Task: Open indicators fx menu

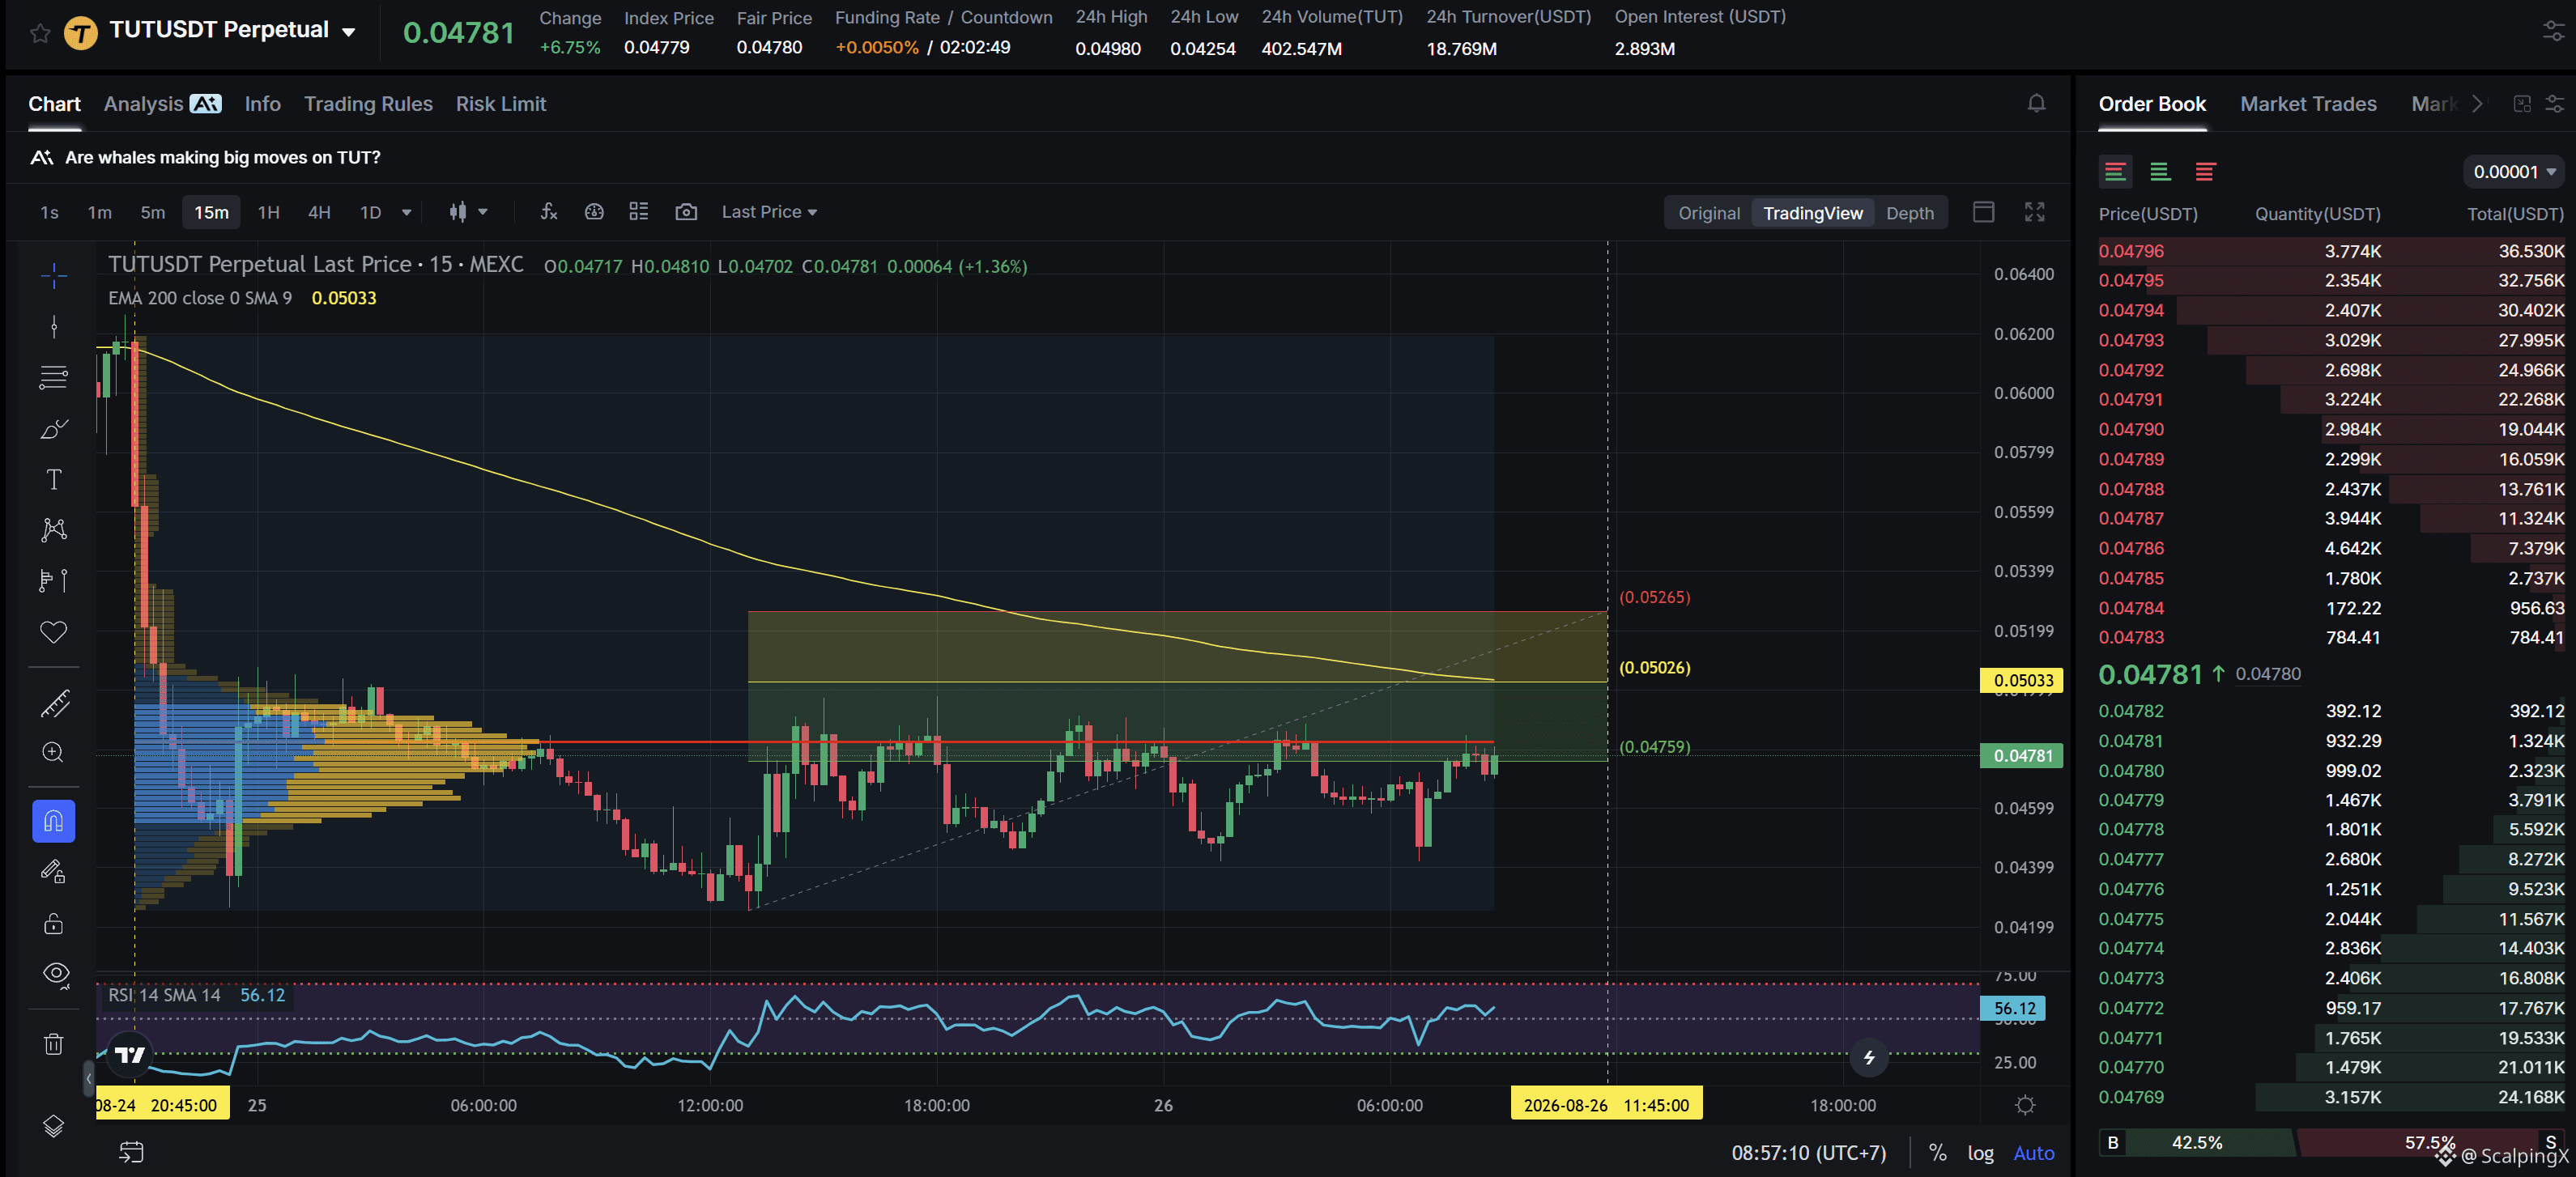Action: [x=548, y=211]
